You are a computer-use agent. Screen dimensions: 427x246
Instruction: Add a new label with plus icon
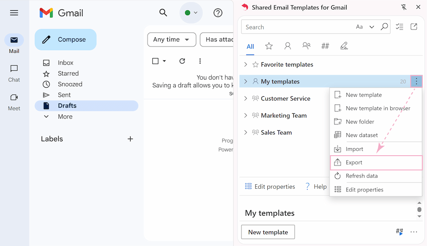pos(131,139)
